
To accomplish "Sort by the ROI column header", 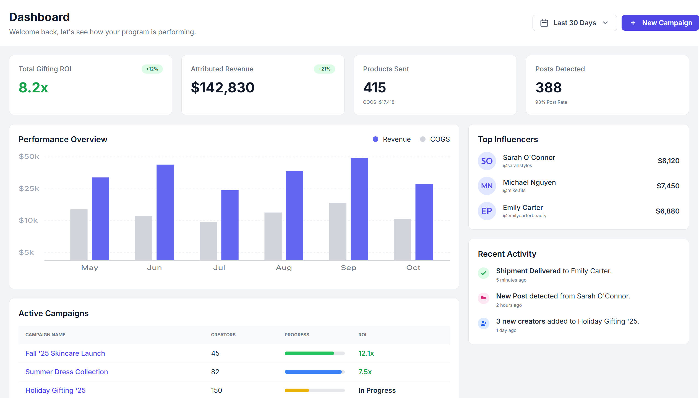I will tap(362, 335).
